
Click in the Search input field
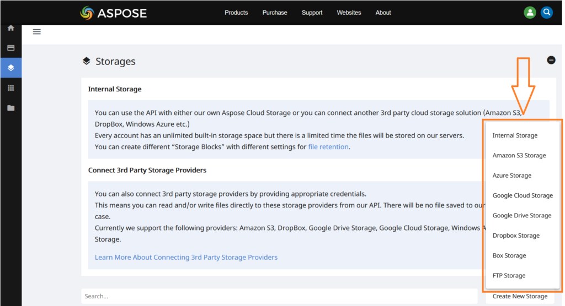[x=279, y=296]
